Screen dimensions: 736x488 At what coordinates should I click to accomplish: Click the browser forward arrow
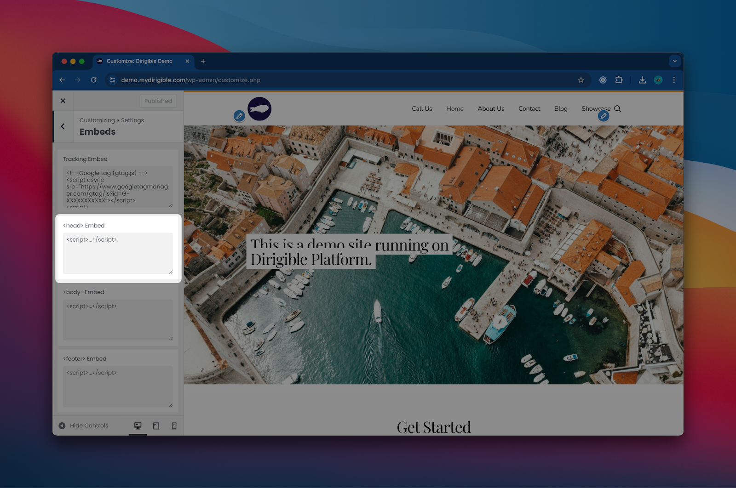[78, 80]
